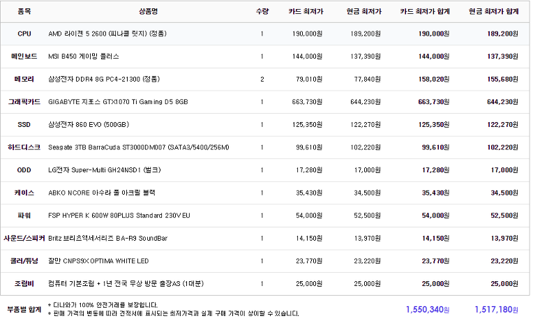Select cash total 644,230원 bold cell
Image resolution: width=533 pixels, height=323 pixels.
tap(503, 102)
